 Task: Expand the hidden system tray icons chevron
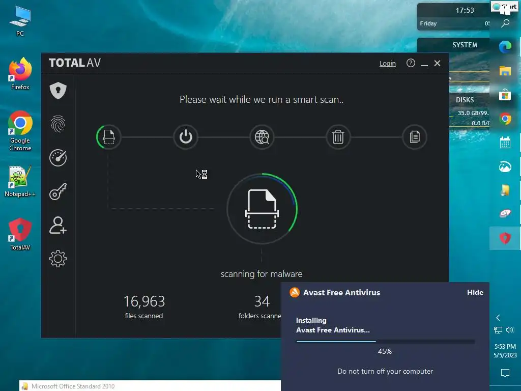tap(498, 318)
